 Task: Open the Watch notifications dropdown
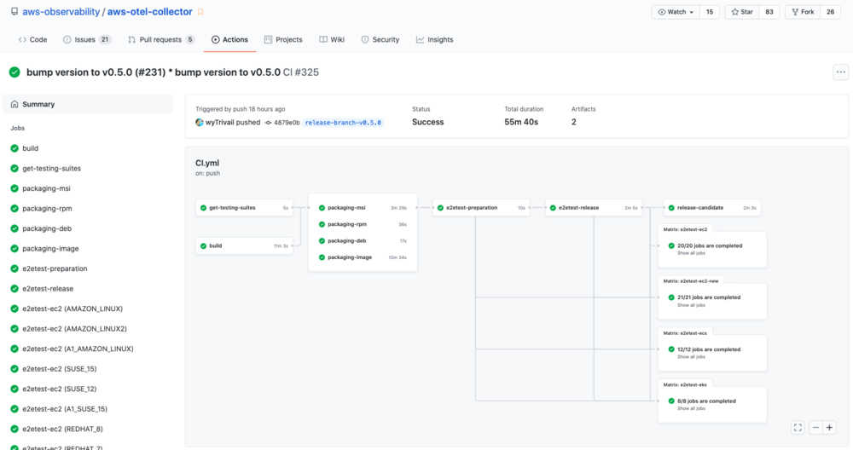click(x=676, y=12)
